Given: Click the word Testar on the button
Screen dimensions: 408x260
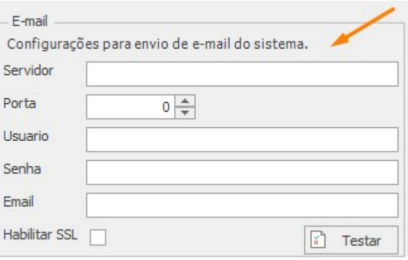Looking at the screenshot, I should tap(362, 241).
